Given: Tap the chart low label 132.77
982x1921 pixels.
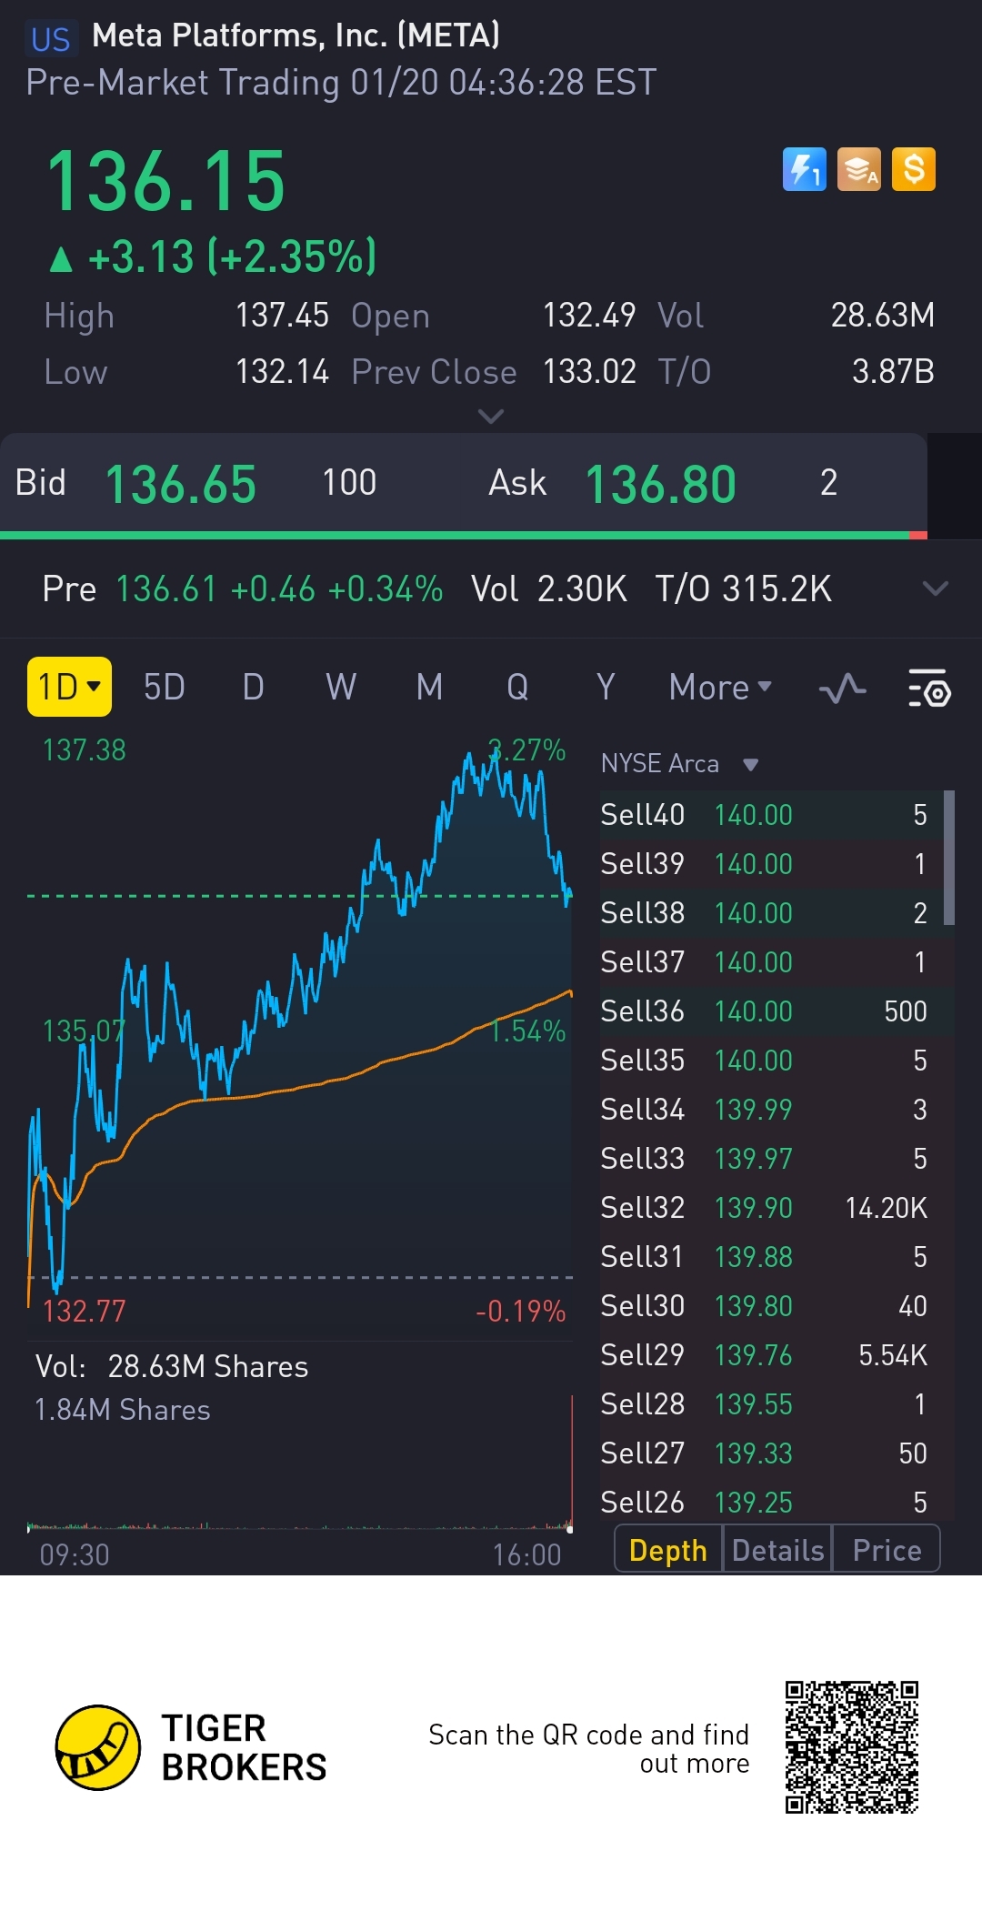Looking at the screenshot, I should coord(85,1311).
